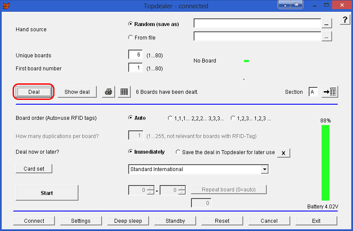Click the section arrow-to-keypad icon
This screenshot has width=353, height=231.
pos(330,92)
